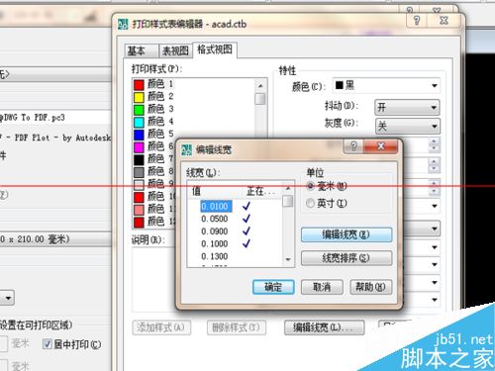This screenshot has height=371, width=495.
Task: Toggle in-use check for lineweight 0.0500
Action: tap(247, 219)
